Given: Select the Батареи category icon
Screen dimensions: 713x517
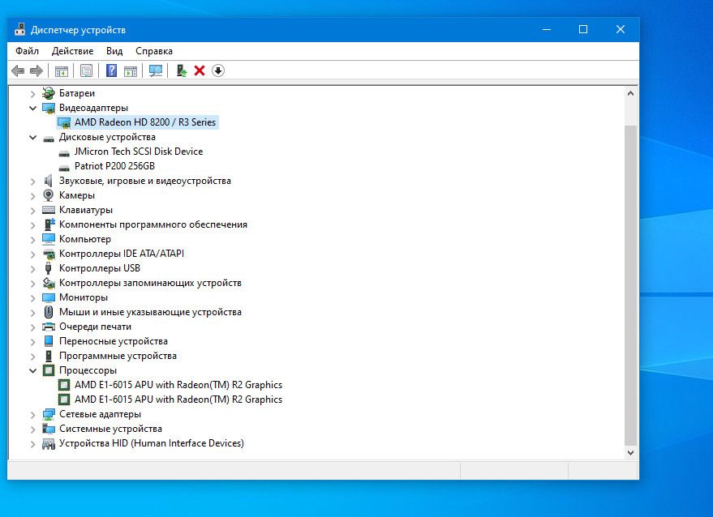Looking at the screenshot, I should tap(48, 93).
